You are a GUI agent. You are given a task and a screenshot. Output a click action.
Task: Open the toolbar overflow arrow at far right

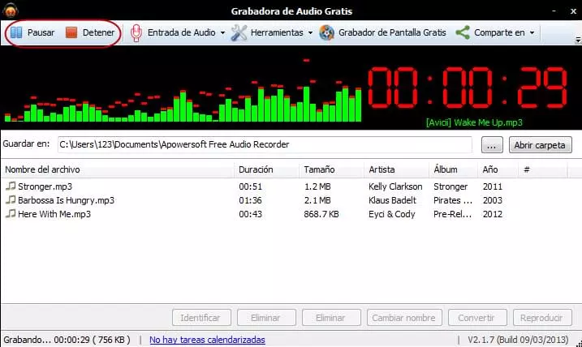[577, 40]
